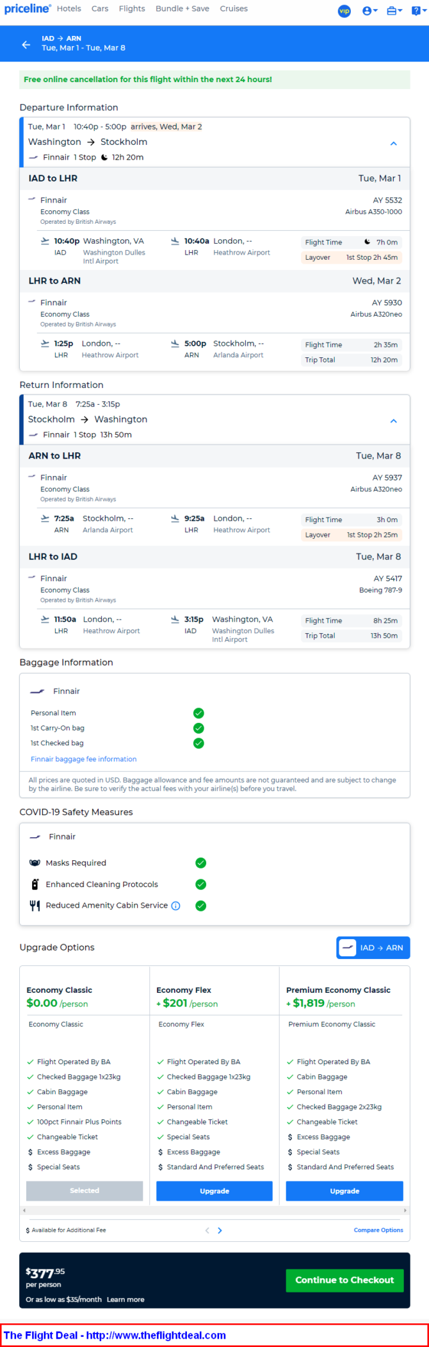
Task: Click the free online cancellation banner text
Action: pyautogui.click(x=148, y=80)
